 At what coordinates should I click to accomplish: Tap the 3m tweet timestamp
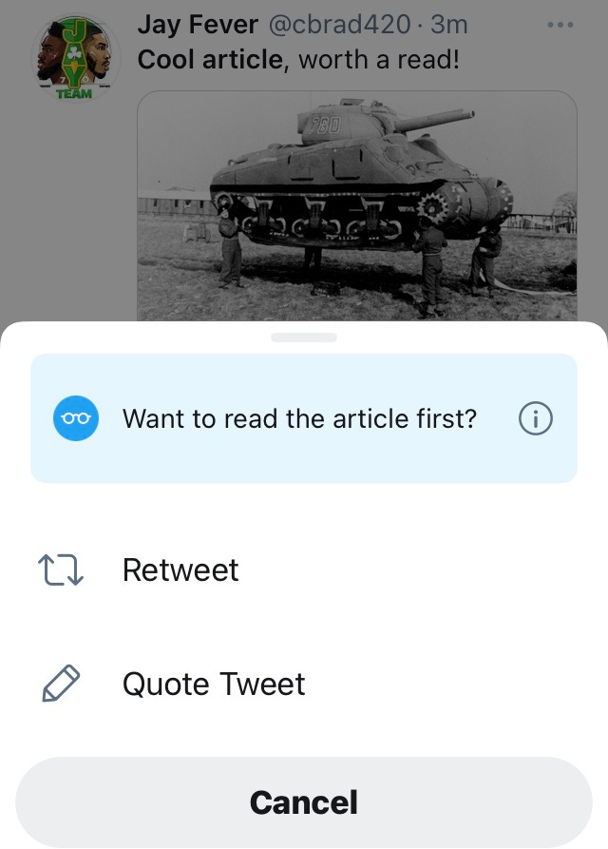(449, 25)
